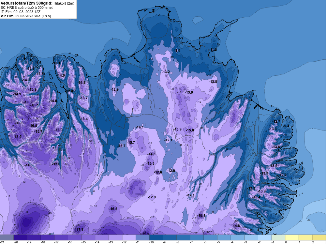Click the legend color swatch labeled -10

[156, 237]
